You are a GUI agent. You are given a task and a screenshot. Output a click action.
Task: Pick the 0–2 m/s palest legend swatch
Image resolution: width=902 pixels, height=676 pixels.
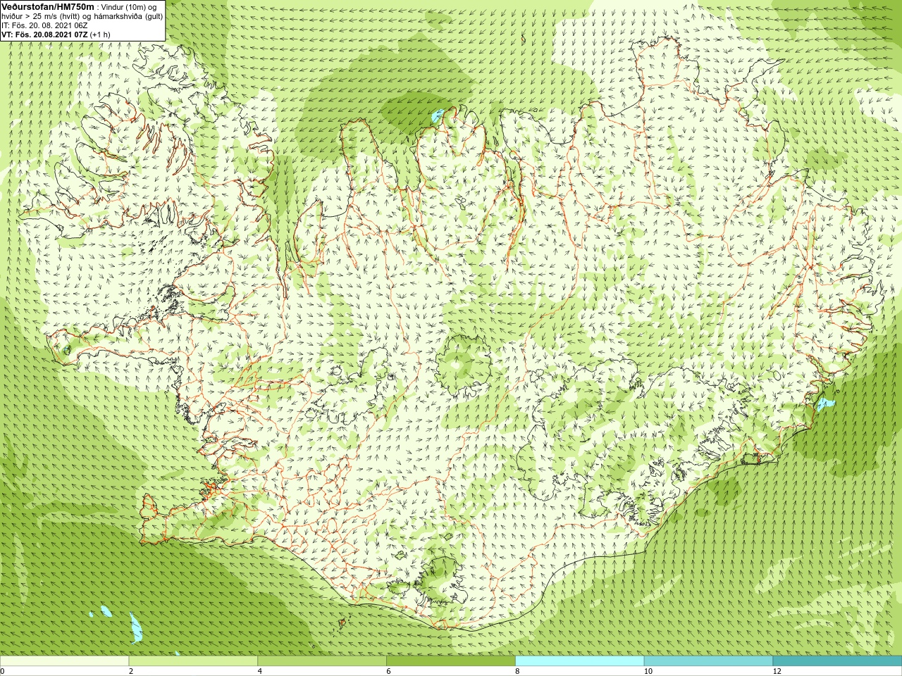(x=65, y=661)
